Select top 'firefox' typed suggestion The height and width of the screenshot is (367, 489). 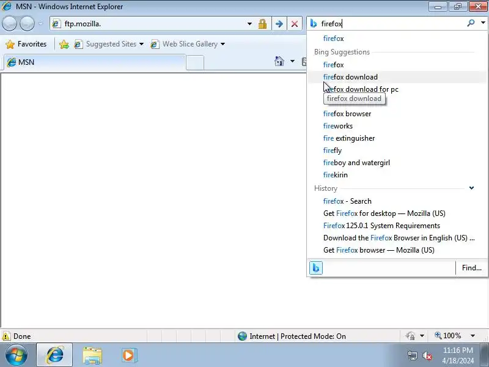(397, 39)
